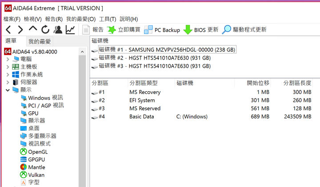
Task: Collapse the 顯示 tree node
Action: point(8,90)
